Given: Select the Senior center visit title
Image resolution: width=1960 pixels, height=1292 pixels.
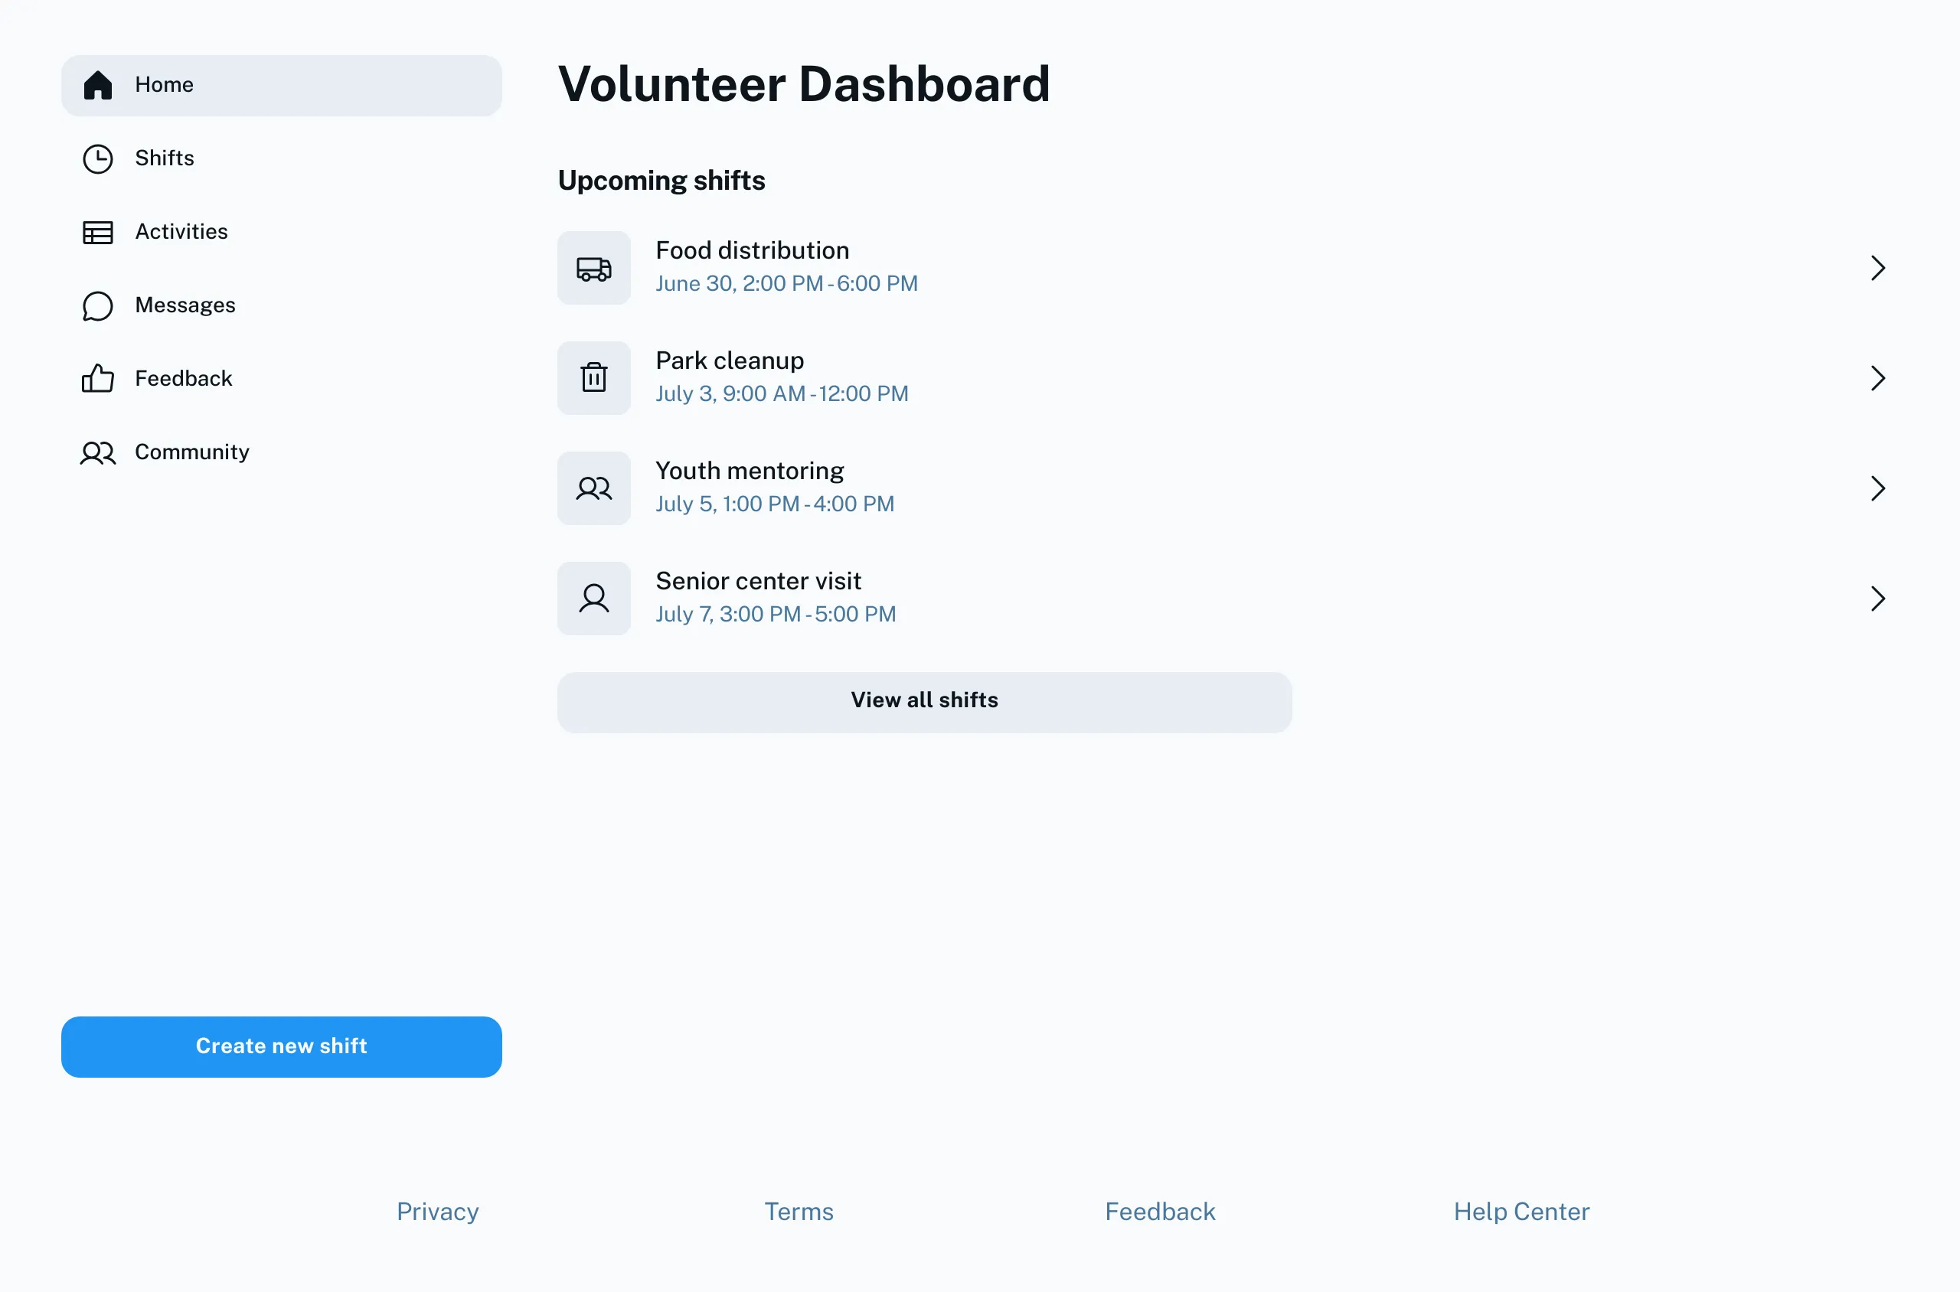Looking at the screenshot, I should [x=758, y=581].
